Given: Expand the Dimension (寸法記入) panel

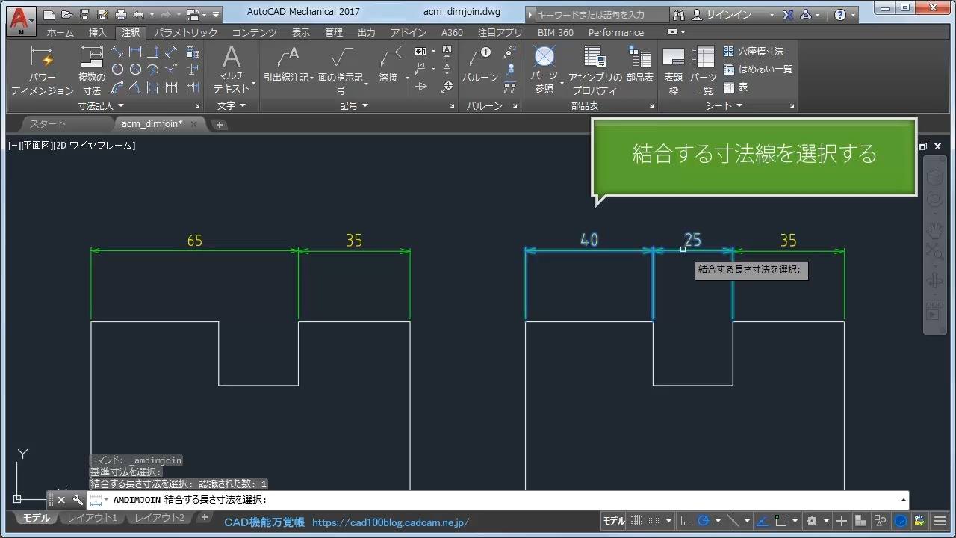Looking at the screenshot, I should 101,106.
